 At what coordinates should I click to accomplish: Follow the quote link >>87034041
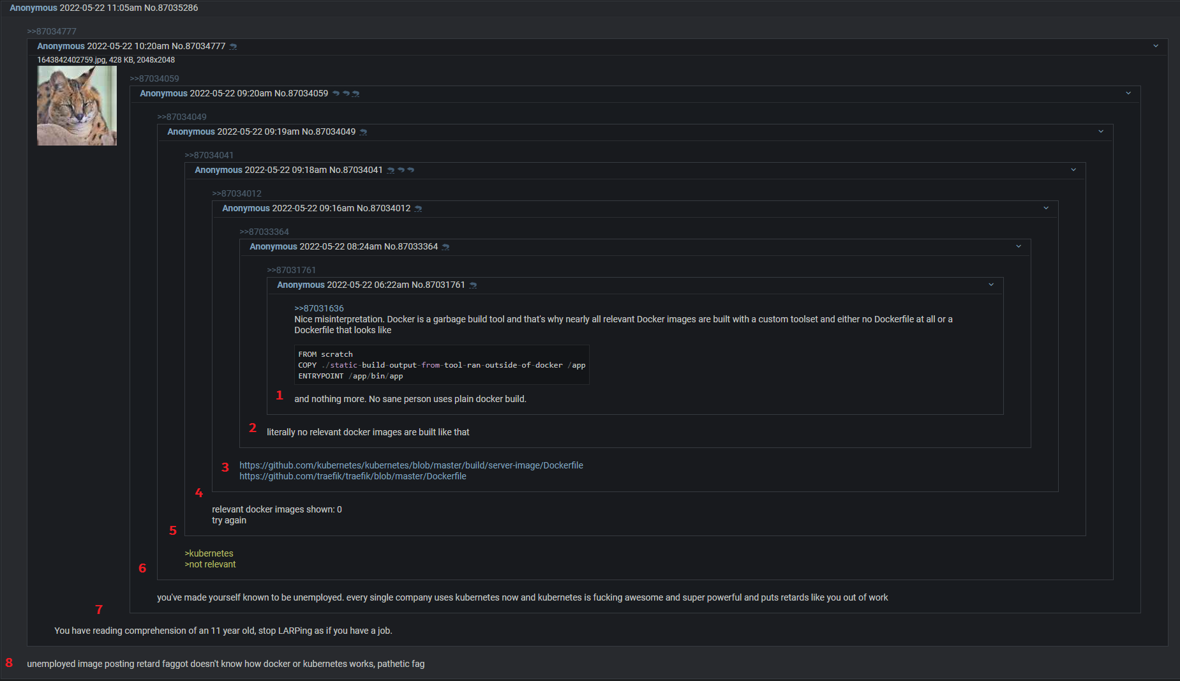[x=209, y=155]
